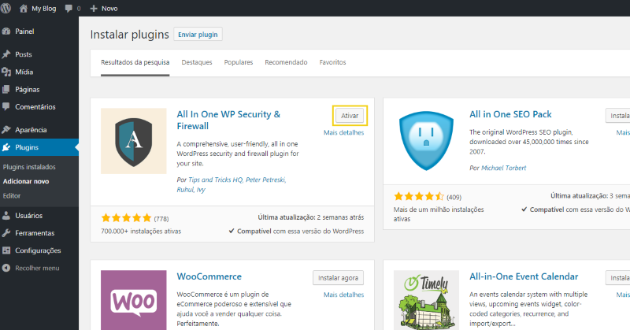Image resolution: width=630 pixels, height=330 pixels.
Task: Click the All in One SEO Pack shield thumbnail
Action: [x=426, y=141]
